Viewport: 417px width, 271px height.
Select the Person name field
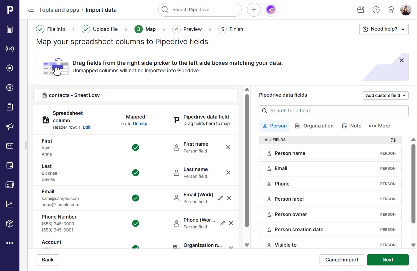click(x=330, y=153)
